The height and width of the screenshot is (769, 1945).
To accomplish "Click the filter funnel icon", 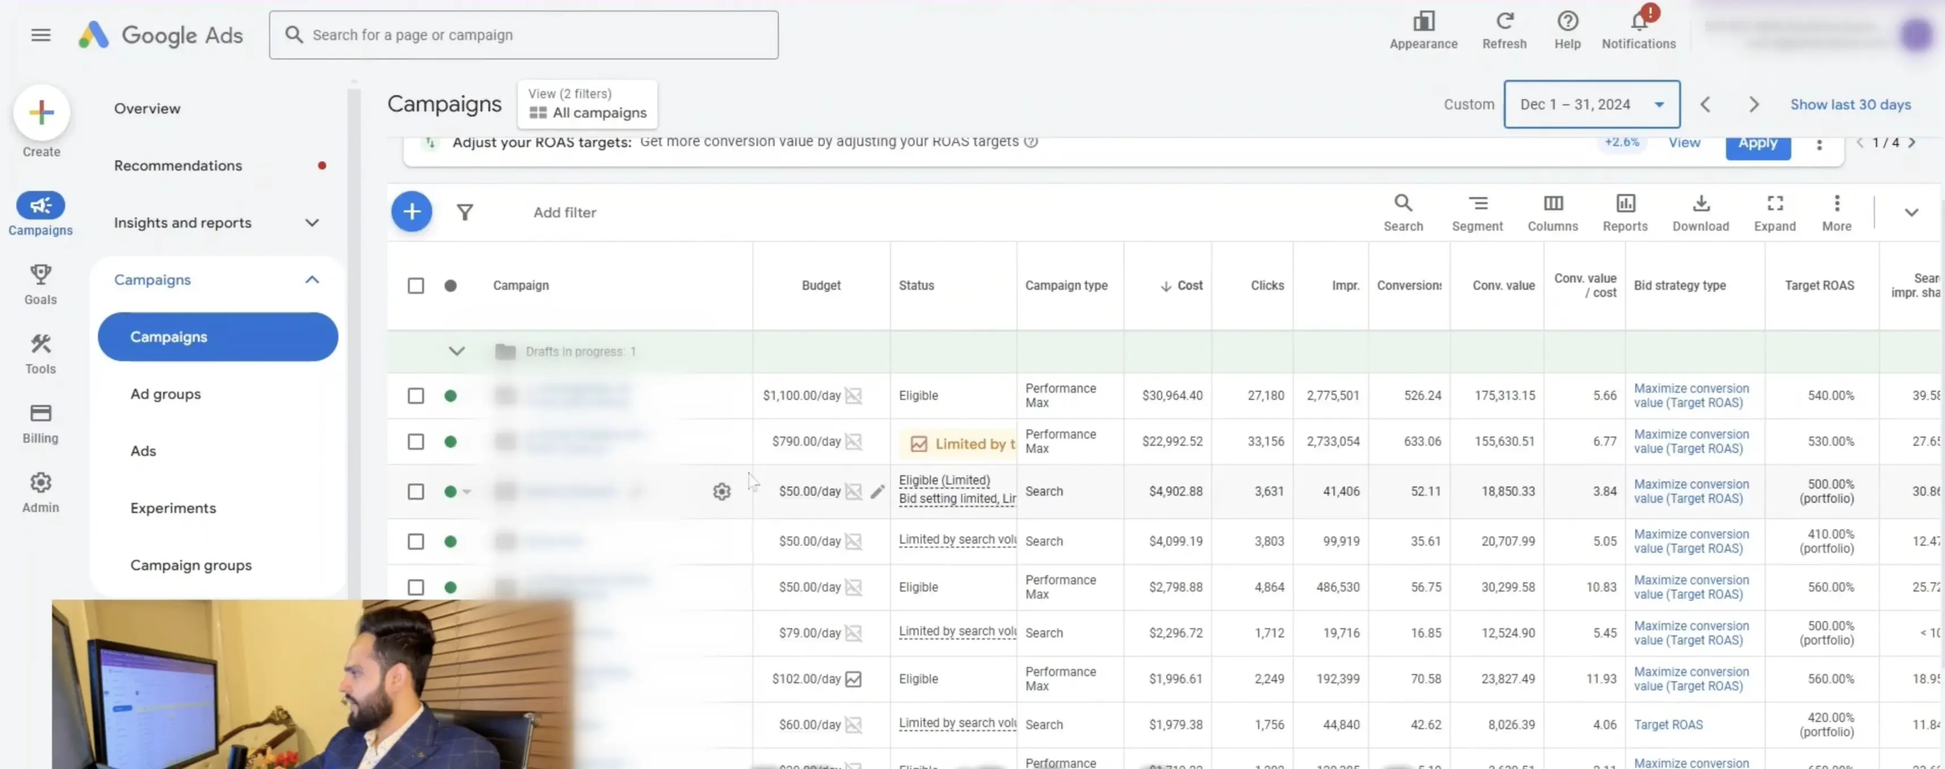I will (465, 212).
